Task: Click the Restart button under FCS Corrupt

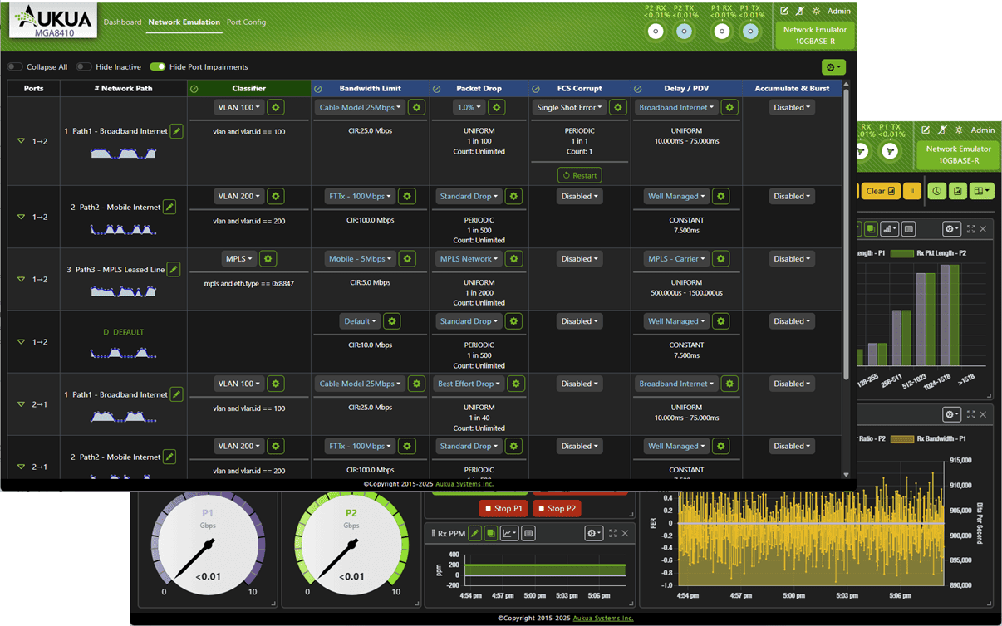Action: point(580,175)
